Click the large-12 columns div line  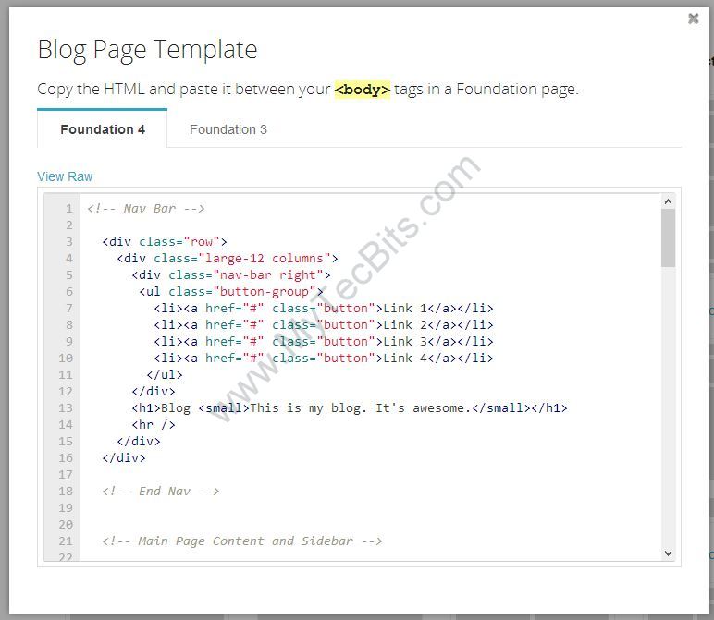pyautogui.click(x=228, y=259)
